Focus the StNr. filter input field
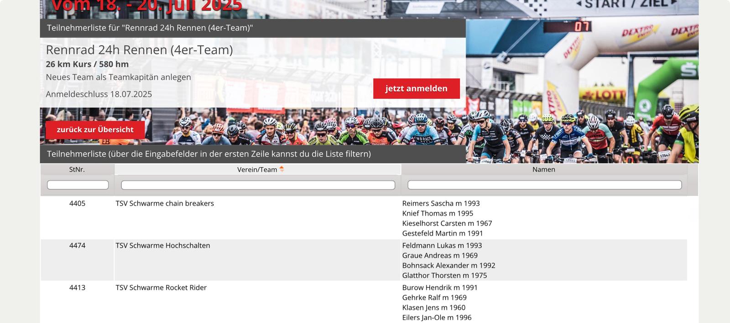Screen dimensions: 730x323 78,185
